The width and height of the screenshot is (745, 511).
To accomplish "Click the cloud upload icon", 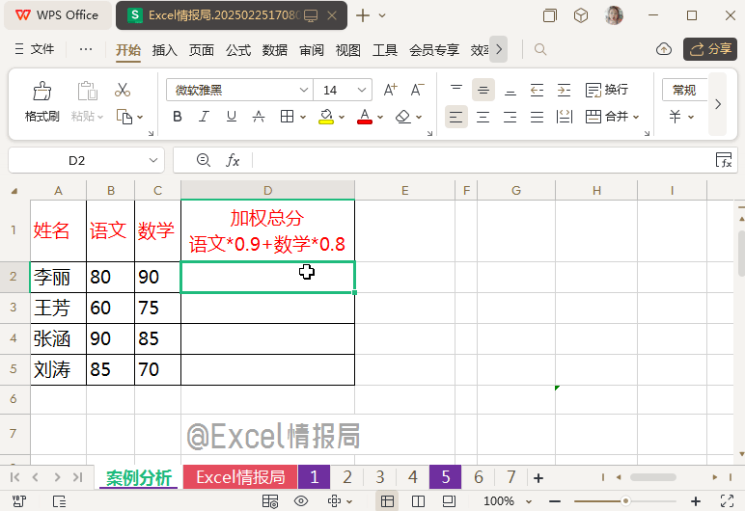I will pos(664,49).
